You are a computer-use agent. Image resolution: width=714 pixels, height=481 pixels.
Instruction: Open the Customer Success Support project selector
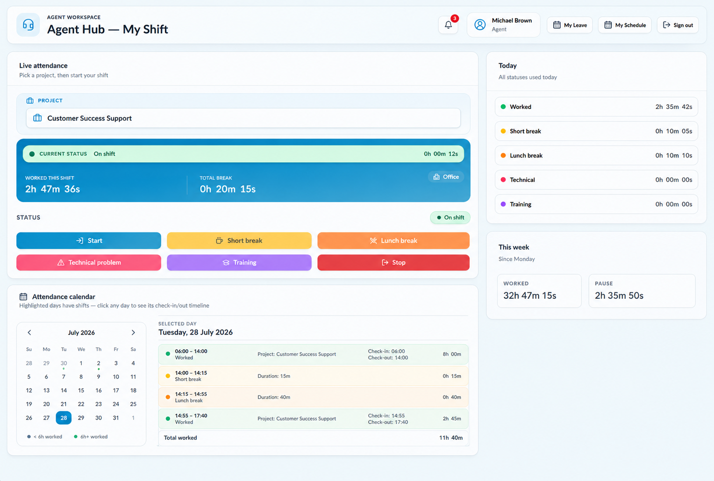point(243,118)
